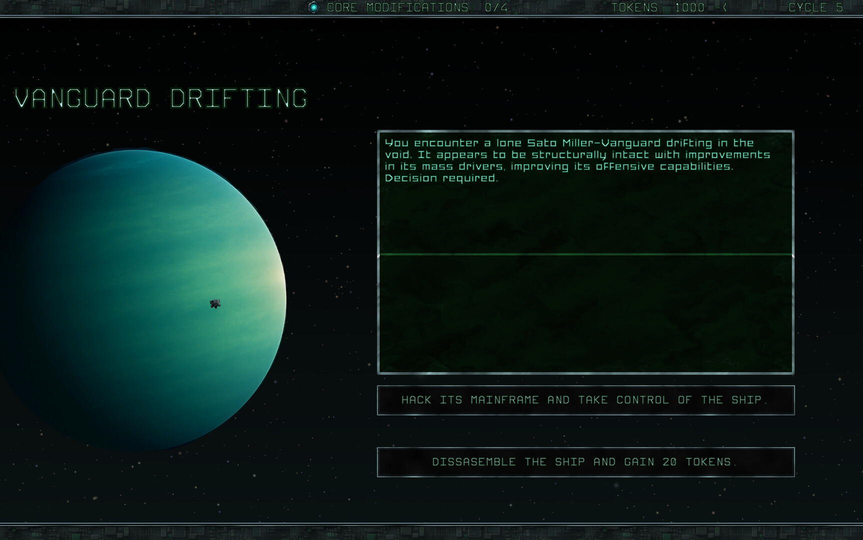Toggle the CYCLE 5 counter display
Viewport: 863px width, 540px height.
[816, 7]
